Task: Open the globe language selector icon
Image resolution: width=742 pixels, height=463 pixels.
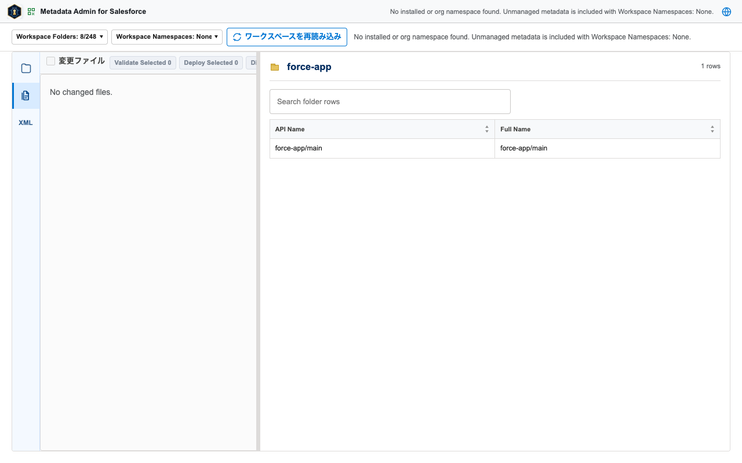Action: coord(726,12)
